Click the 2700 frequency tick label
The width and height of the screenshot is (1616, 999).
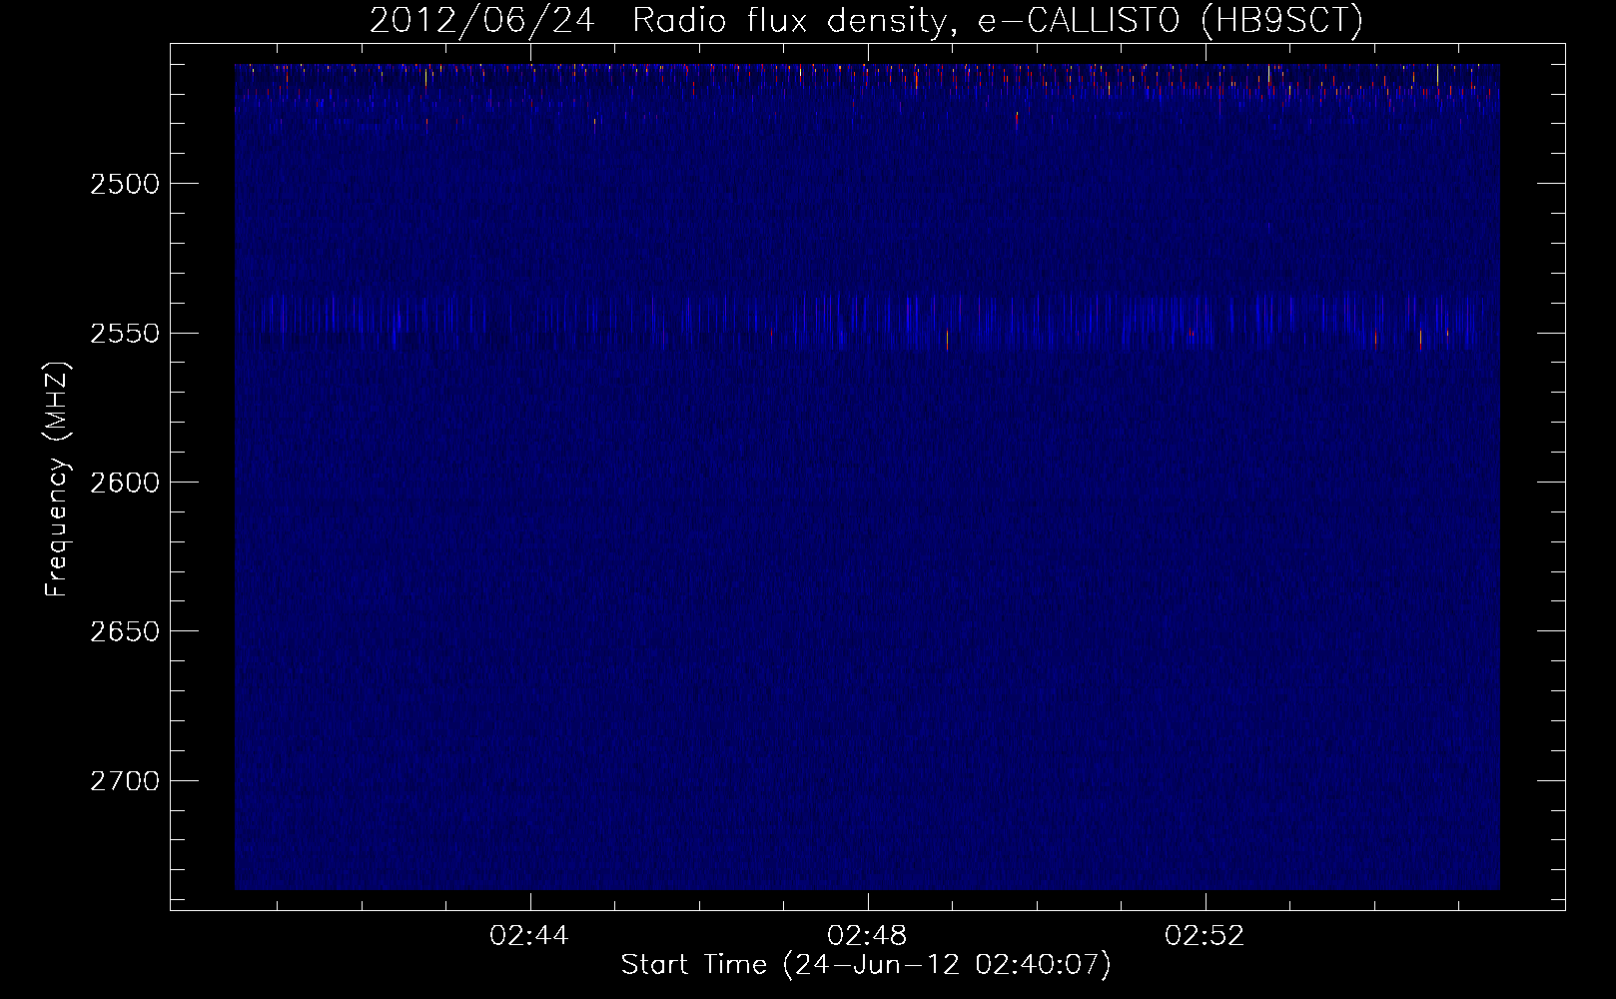tap(125, 781)
